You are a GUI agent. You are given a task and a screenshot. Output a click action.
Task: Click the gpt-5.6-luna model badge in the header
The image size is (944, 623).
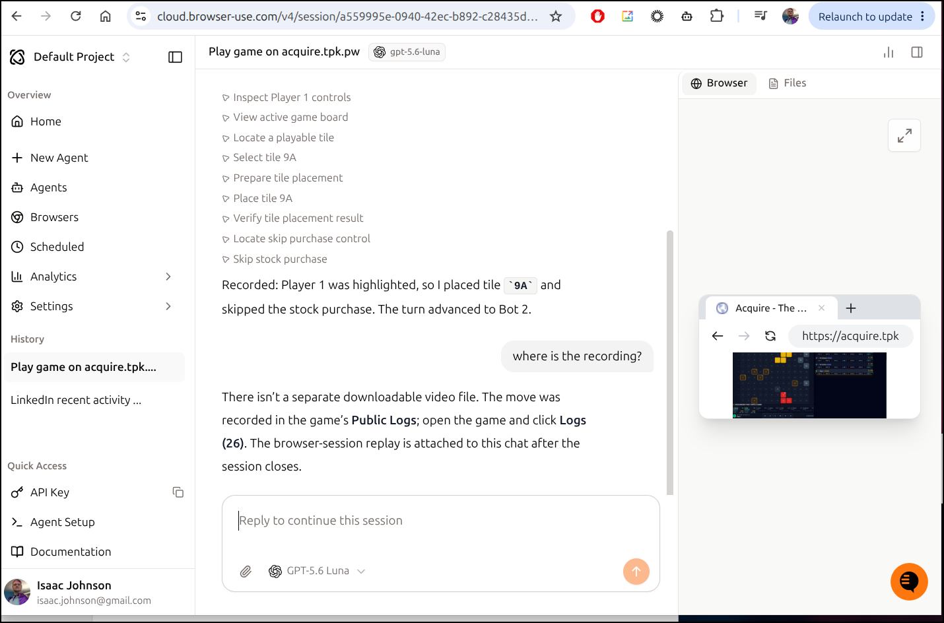click(x=407, y=52)
